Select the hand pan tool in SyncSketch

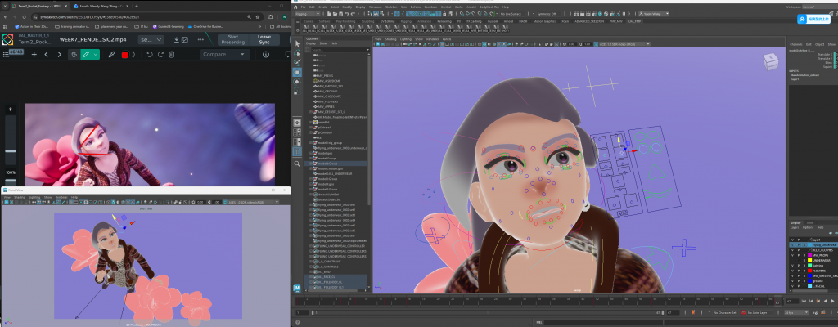pos(73,55)
